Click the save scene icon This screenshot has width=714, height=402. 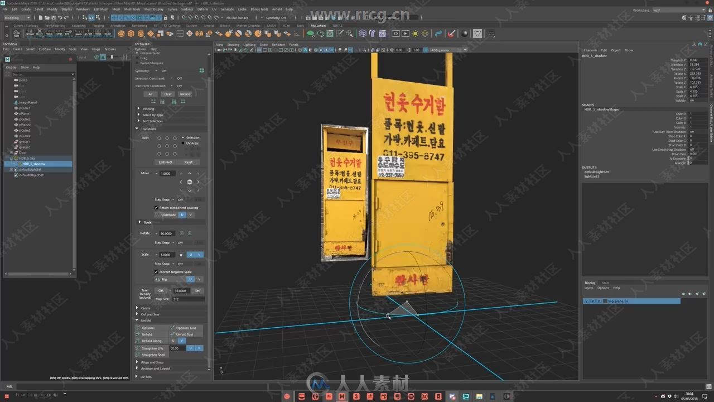[x=54, y=18]
